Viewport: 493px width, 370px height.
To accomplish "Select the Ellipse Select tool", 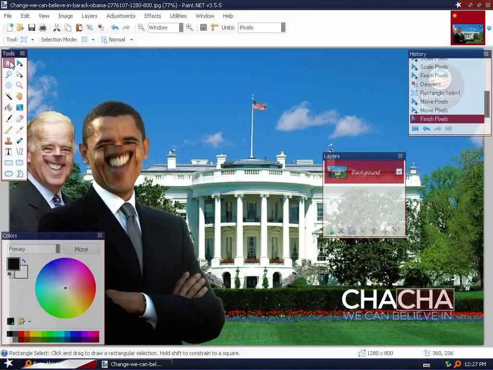I will pos(9,85).
